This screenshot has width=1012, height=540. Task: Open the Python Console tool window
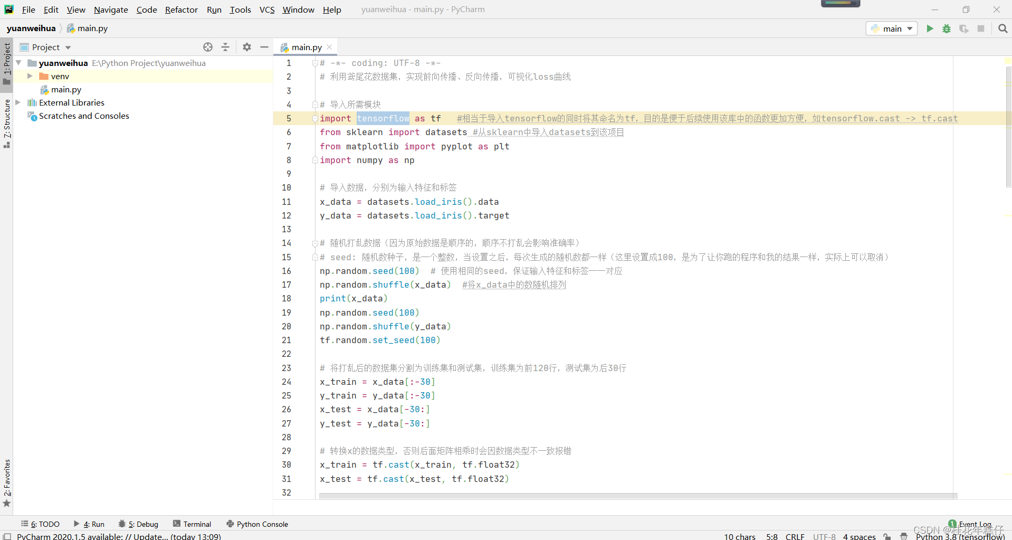pos(257,524)
